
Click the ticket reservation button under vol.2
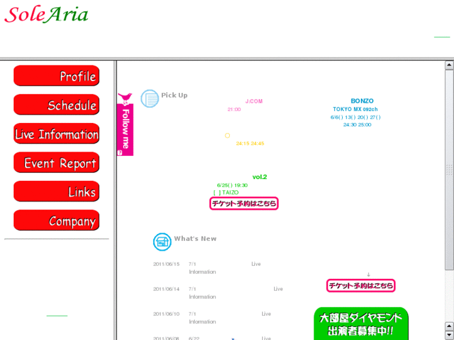[244, 203]
